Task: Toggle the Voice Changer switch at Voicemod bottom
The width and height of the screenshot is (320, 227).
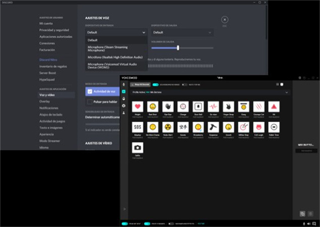Action: coord(147,224)
